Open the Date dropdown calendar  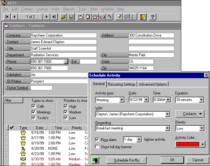click(x=146, y=100)
